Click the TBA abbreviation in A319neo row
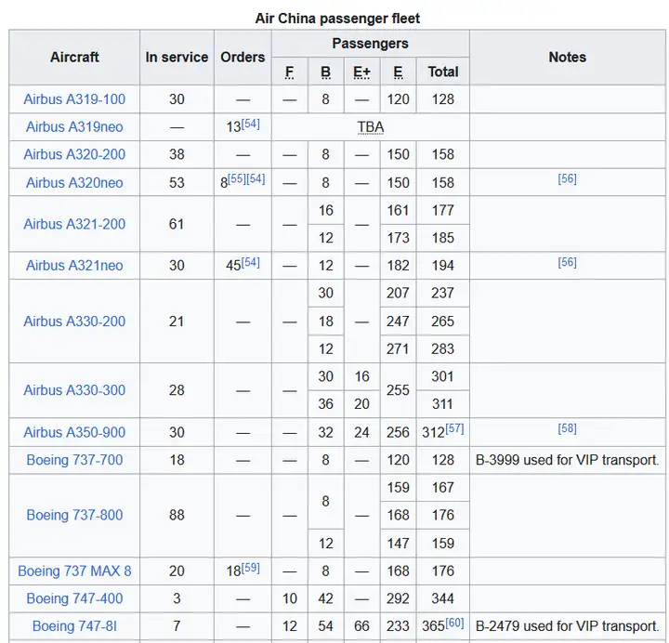This screenshot has width=669, height=643. point(371,126)
